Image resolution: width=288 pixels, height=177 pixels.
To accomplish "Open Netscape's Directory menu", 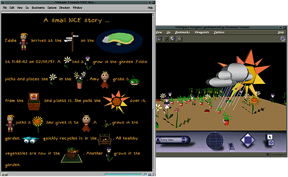I will (65, 8).
